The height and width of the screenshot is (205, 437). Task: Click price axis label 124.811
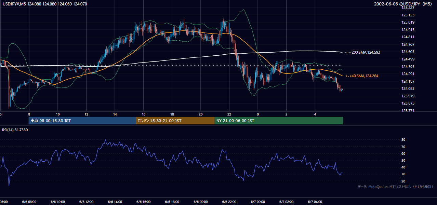coord(408,37)
